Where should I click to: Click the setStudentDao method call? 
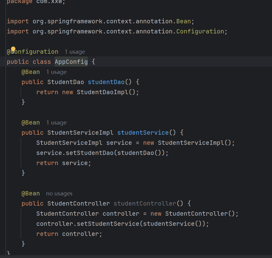[x=90, y=153]
